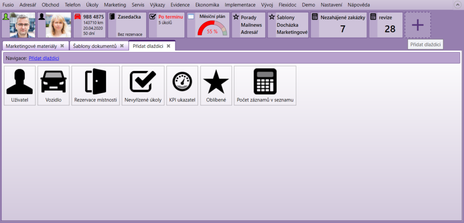The image size is (464, 223).
Task: Open the Adresář menu
Action: click(x=28, y=5)
